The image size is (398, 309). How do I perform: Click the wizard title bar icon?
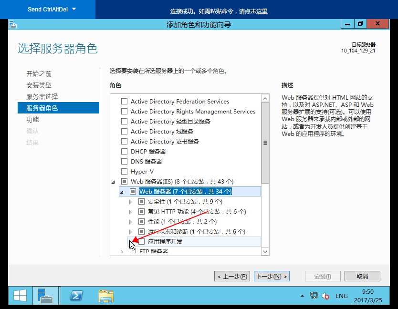point(13,25)
